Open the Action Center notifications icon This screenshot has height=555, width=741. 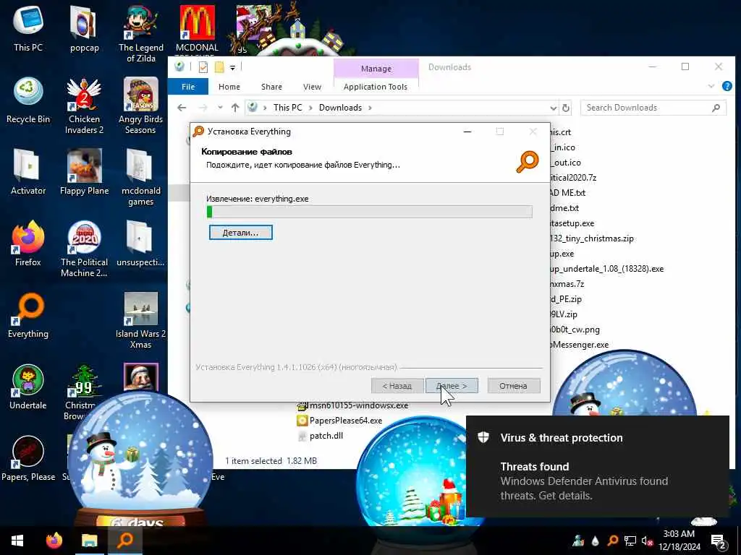click(x=719, y=541)
